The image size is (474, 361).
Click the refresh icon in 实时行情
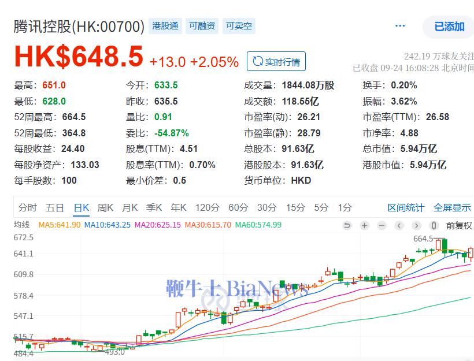click(256, 61)
